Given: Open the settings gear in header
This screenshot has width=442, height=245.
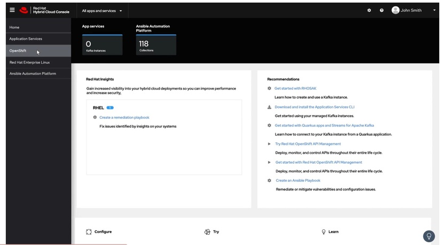Looking at the screenshot, I should [369, 11].
